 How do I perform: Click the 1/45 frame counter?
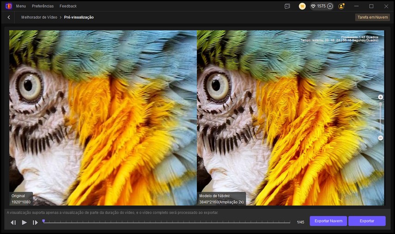[x=300, y=222]
